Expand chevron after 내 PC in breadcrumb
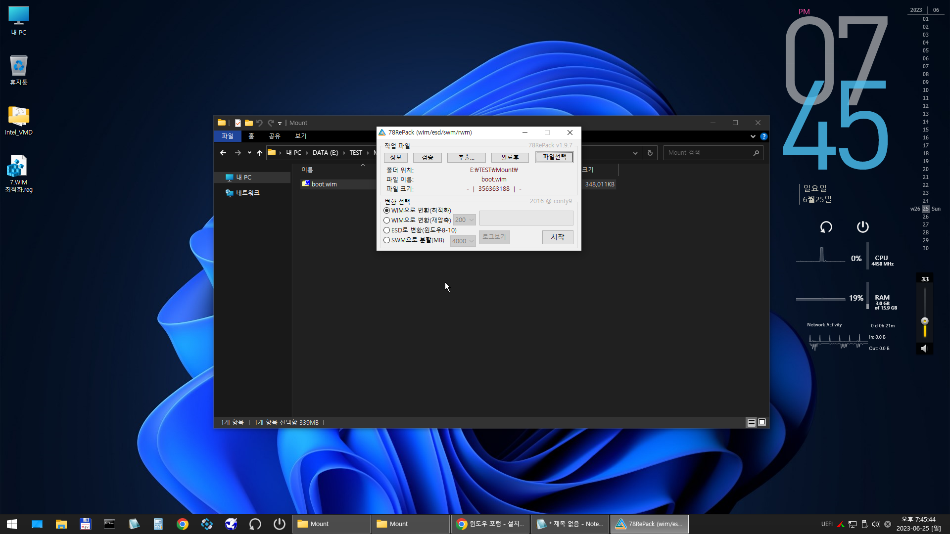This screenshot has width=950, height=534. pos(307,153)
